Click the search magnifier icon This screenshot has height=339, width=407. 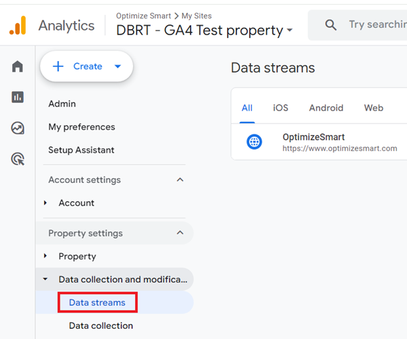[x=331, y=25]
